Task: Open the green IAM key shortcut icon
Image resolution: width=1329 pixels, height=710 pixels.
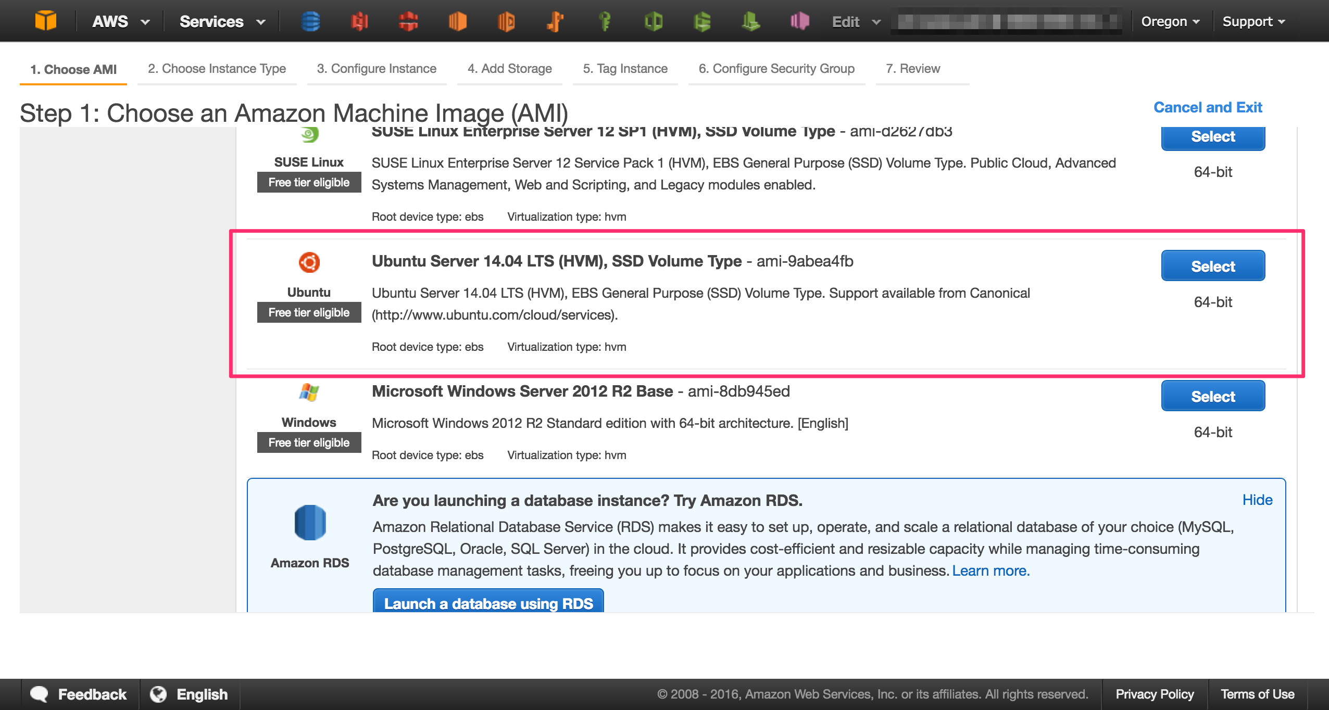Action: click(604, 21)
